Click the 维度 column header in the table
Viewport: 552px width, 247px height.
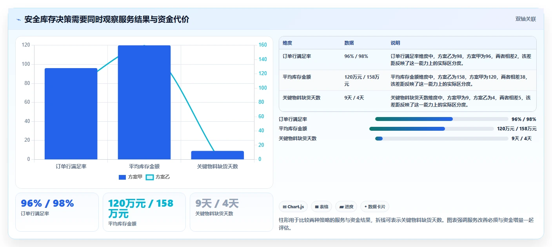click(287, 43)
